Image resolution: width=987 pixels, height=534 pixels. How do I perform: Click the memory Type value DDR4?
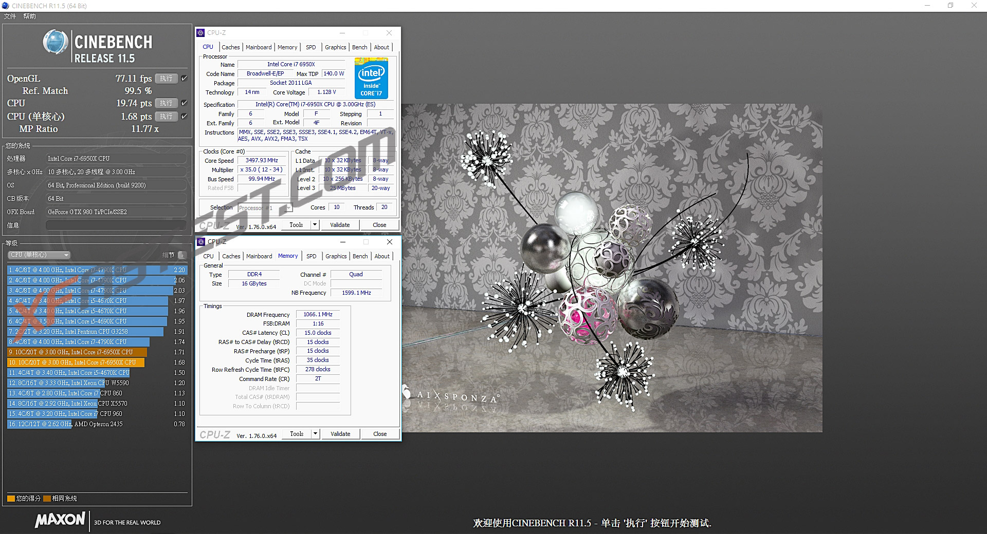(254, 275)
